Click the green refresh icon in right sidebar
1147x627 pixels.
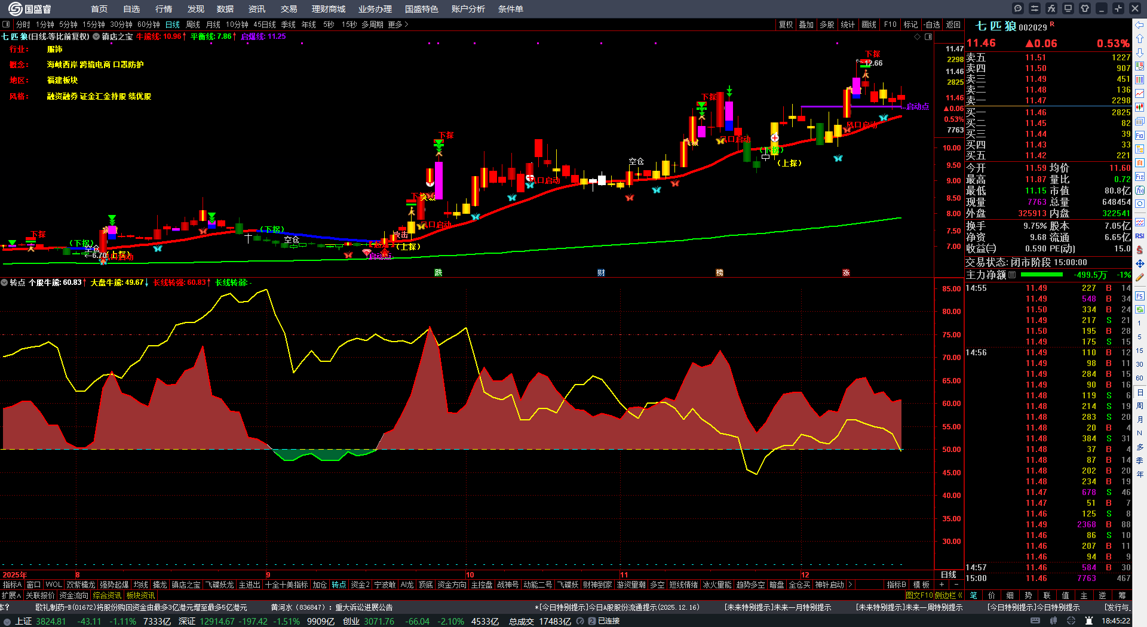1140,309
